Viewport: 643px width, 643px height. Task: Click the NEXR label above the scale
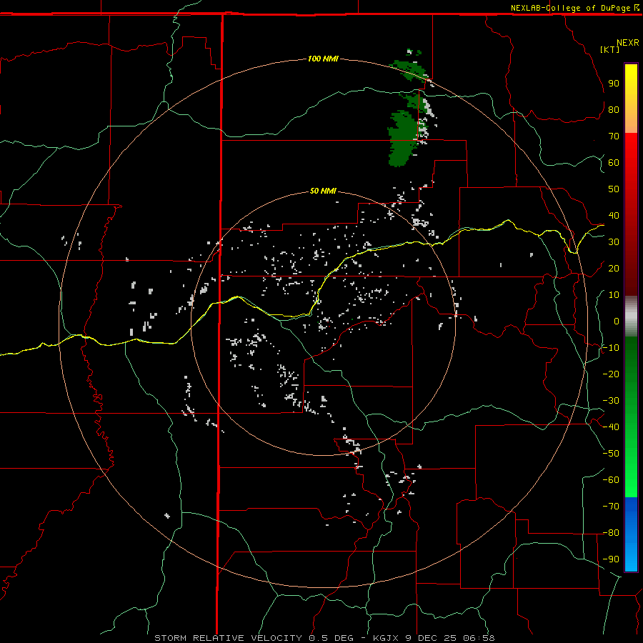[x=628, y=43]
